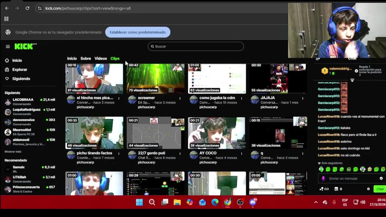The width and height of the screenshot is (386, 217).
Task: Open OBS Studio from the taskbar
Action: tap(240, 202)
